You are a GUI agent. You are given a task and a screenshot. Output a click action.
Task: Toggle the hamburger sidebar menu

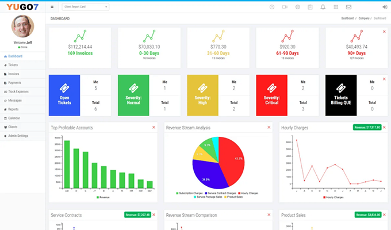pyautogui.click(x=52, y=7)
